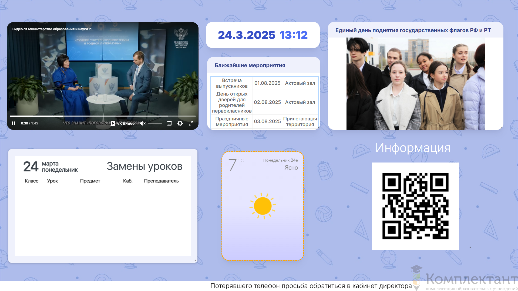Click the QR code image
The image size is (518, 291).
coord(415,206)
